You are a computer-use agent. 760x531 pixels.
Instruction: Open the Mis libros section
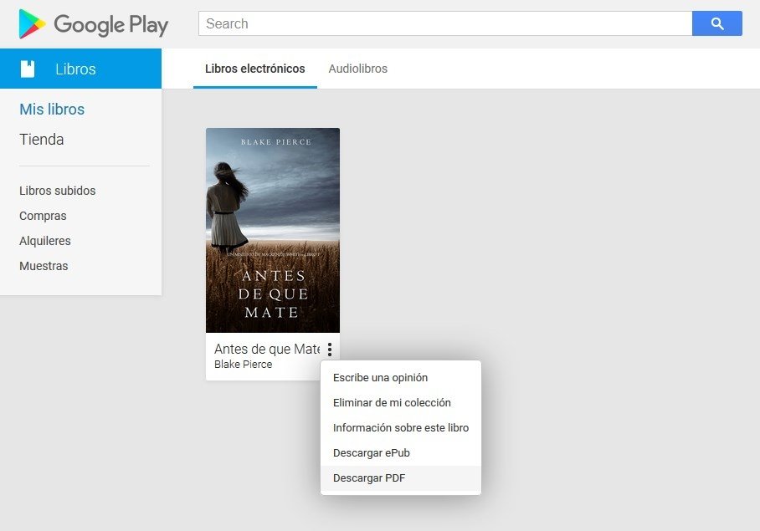52,110
